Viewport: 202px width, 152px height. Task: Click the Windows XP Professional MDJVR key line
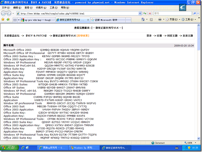coord(47,62)
